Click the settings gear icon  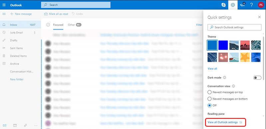pos(233,5)
